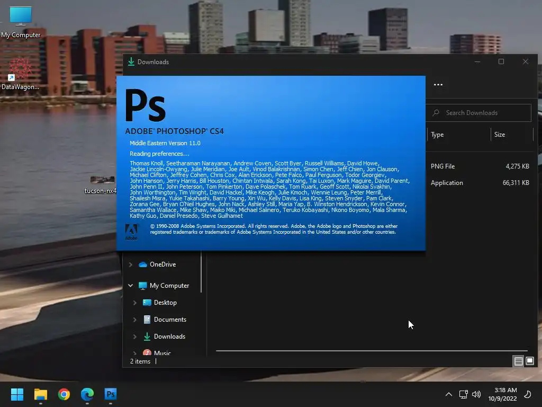Expand the Documents folder node
The height and width of the screenshot is (407, 542).
point(135,320)
